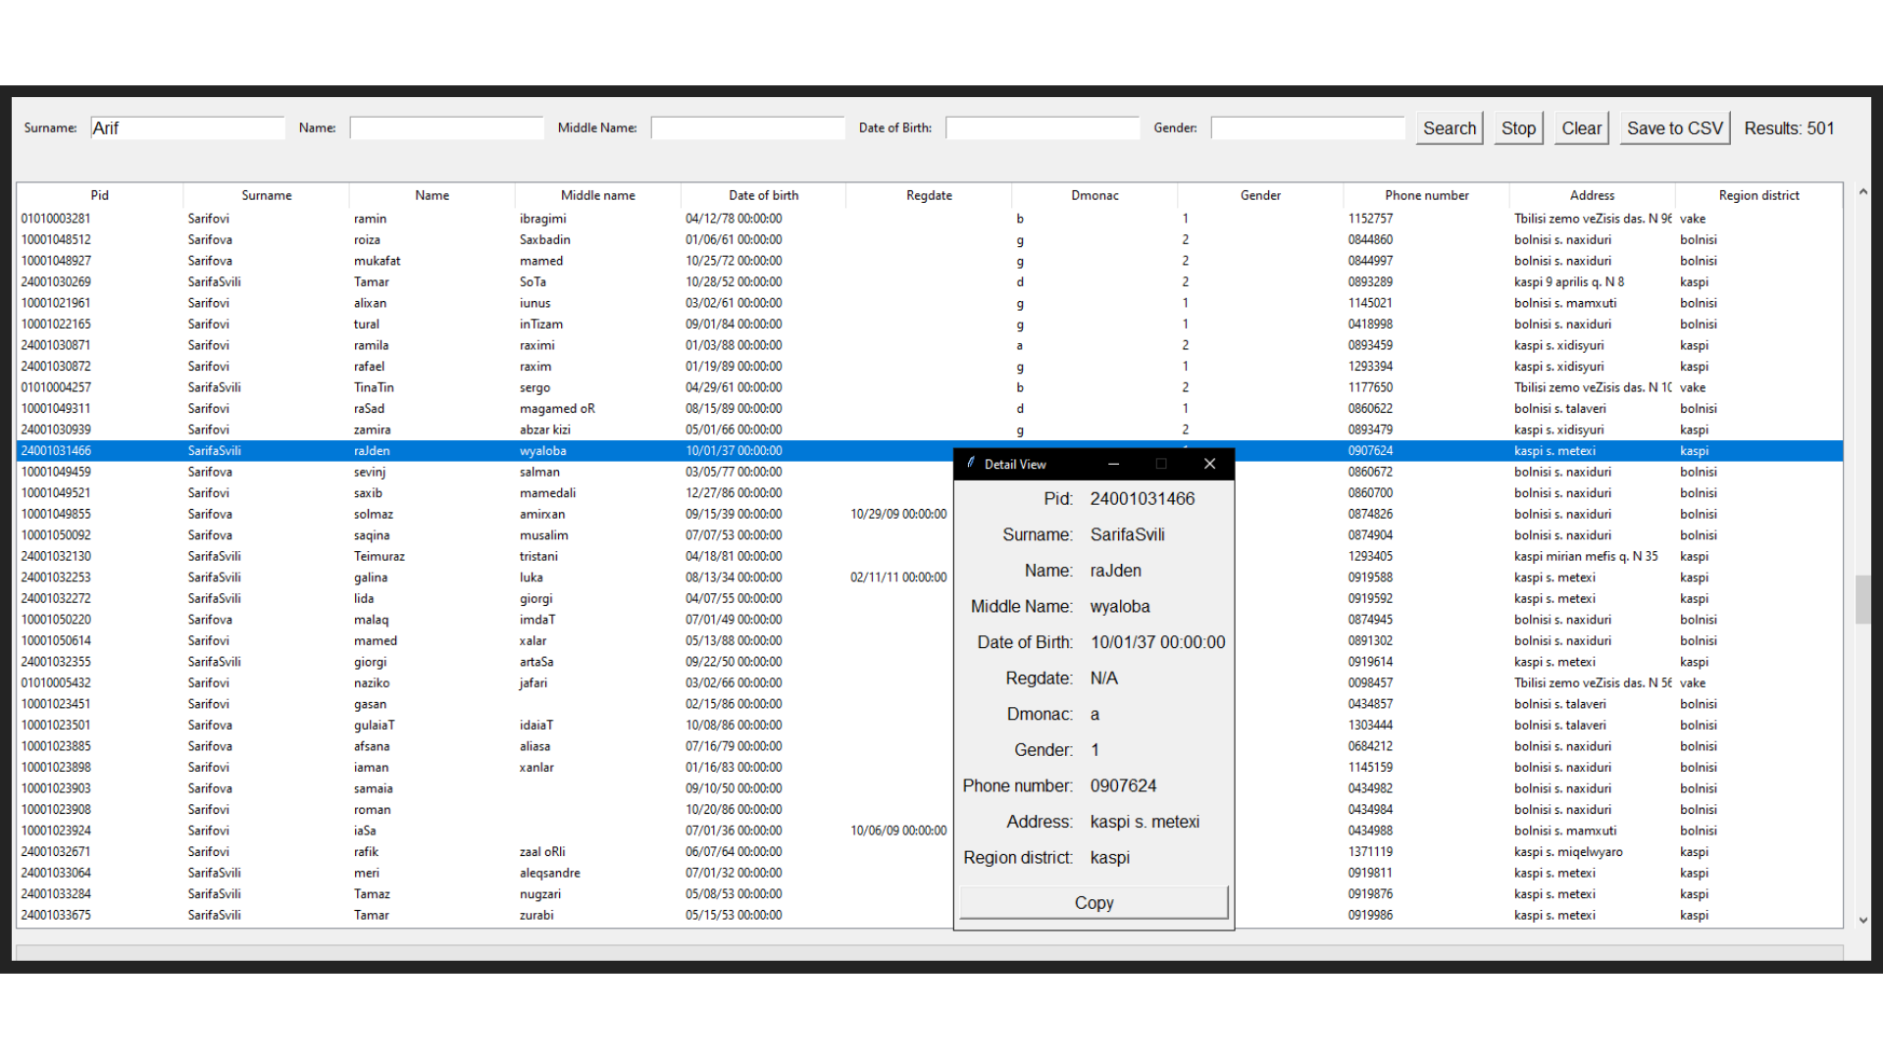
Task: Click phone number 0893289
Action: (x=1370, y=281)
